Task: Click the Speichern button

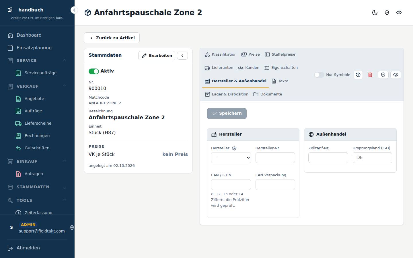Action: 227,114
